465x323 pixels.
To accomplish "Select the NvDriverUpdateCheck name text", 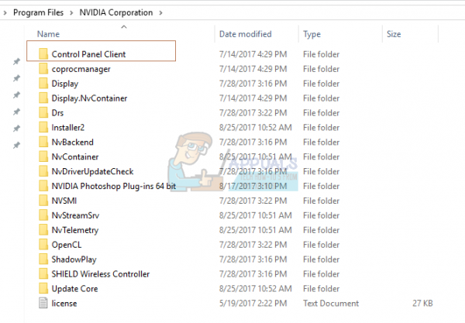I will (x=92, y=172).
